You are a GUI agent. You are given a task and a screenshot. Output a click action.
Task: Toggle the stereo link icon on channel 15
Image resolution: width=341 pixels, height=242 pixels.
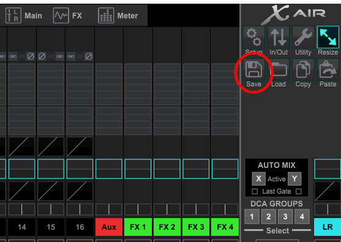(60, 56)
